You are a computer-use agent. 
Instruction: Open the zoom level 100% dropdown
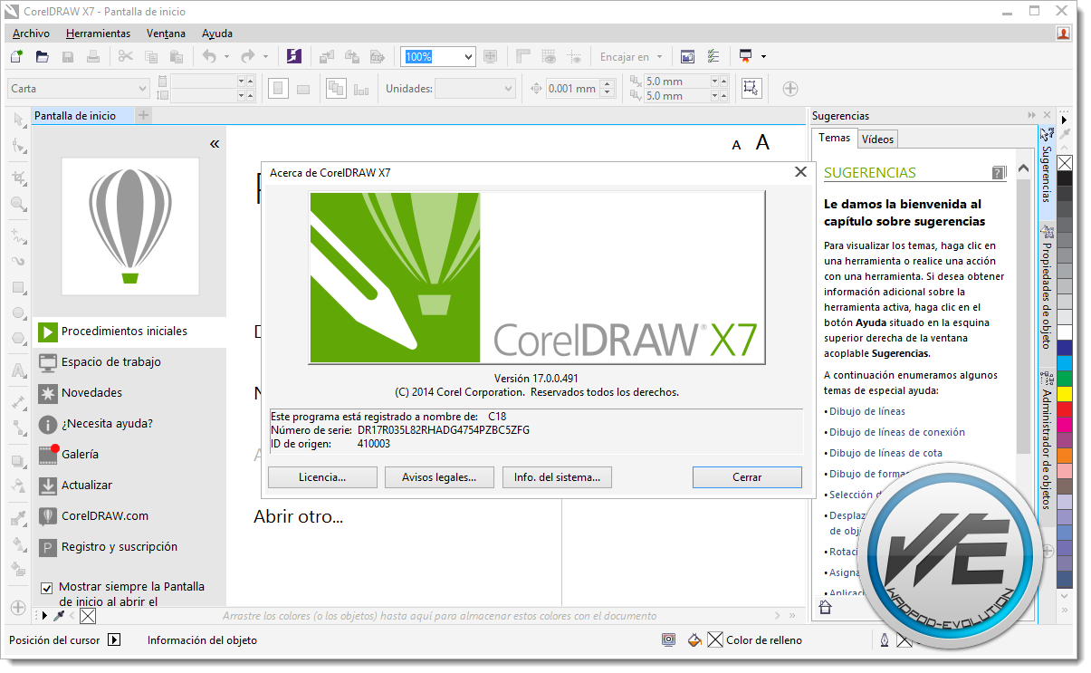click(467, 56)
